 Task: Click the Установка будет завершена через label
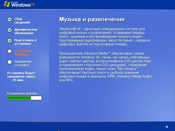click(22, 75)
